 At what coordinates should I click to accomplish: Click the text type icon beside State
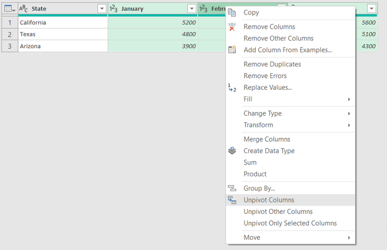[23, 9]
